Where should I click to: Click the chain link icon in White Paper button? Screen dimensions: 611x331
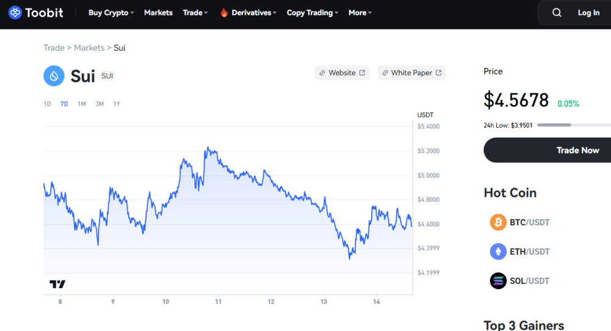point(385,73)
